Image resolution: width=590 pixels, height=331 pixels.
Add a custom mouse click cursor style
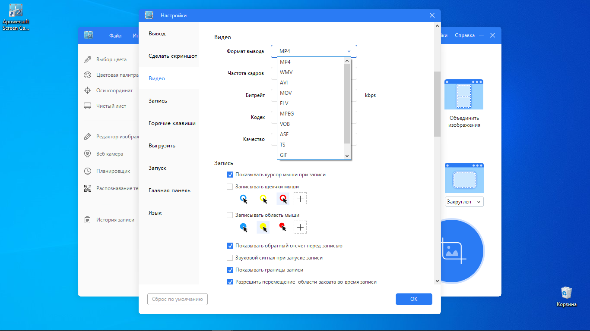tap(300, 199)
